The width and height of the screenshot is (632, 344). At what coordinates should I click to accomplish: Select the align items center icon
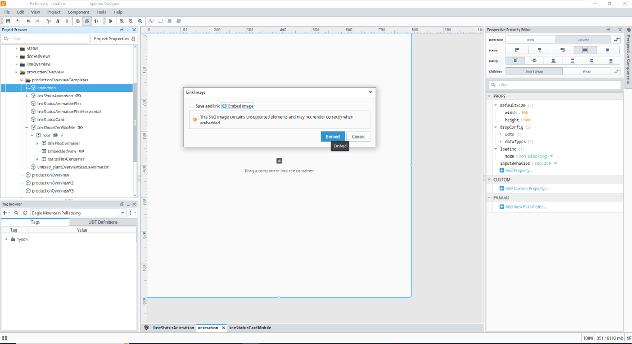(x=539, y=50)
